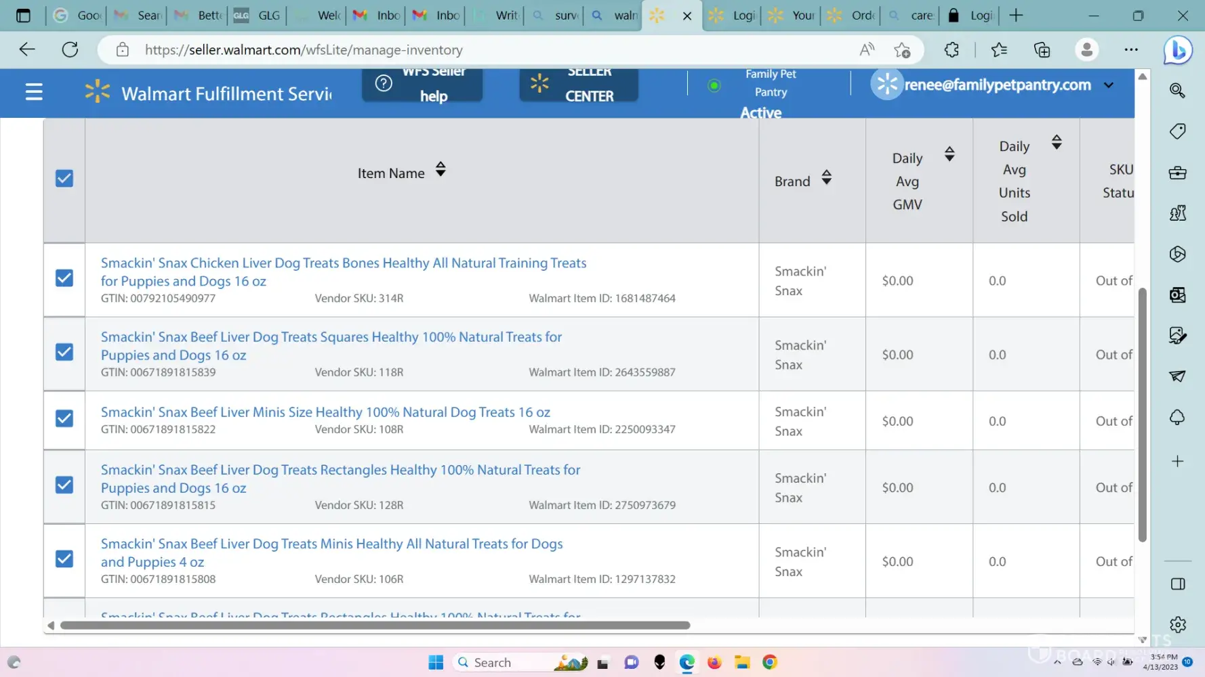The image size is (1205, 677).
Task: Click the horizontal table scrollbar
Action: [375, 626]
